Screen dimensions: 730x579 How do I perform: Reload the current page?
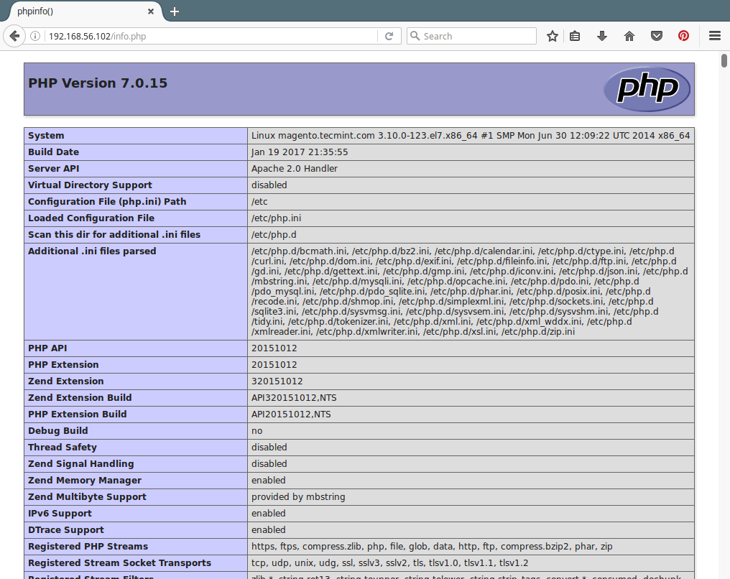pos(389,36)
